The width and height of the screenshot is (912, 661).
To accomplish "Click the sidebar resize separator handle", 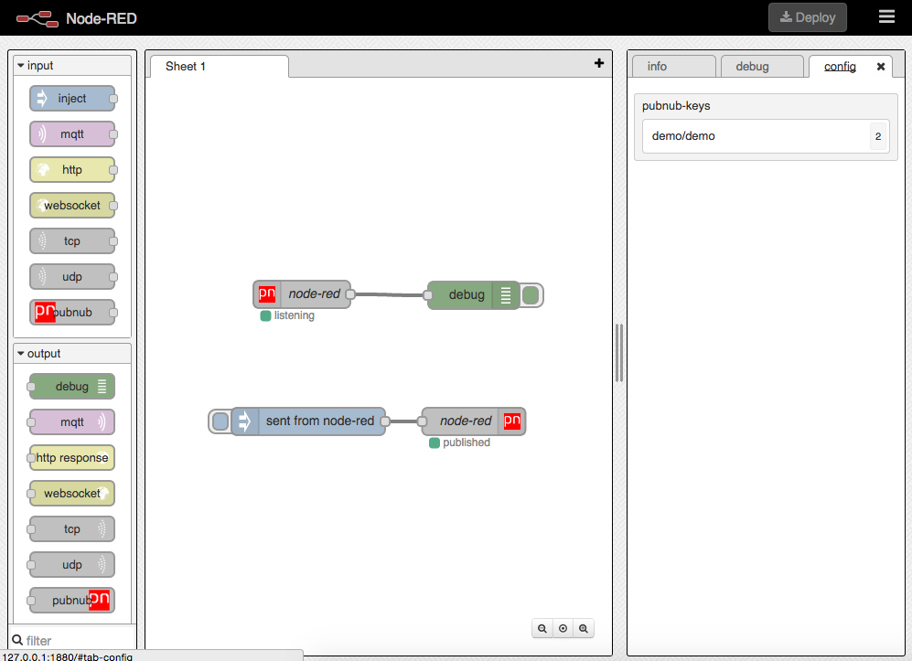I will pyautogui.click(x=619, y=352).
